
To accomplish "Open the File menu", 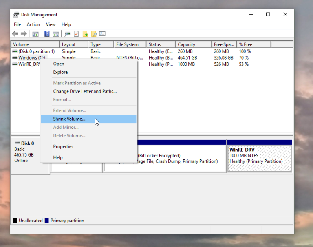I will tap(18, 24).
